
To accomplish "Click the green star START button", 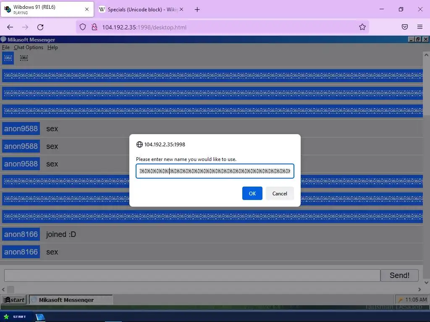I will (x=15, y=317).
